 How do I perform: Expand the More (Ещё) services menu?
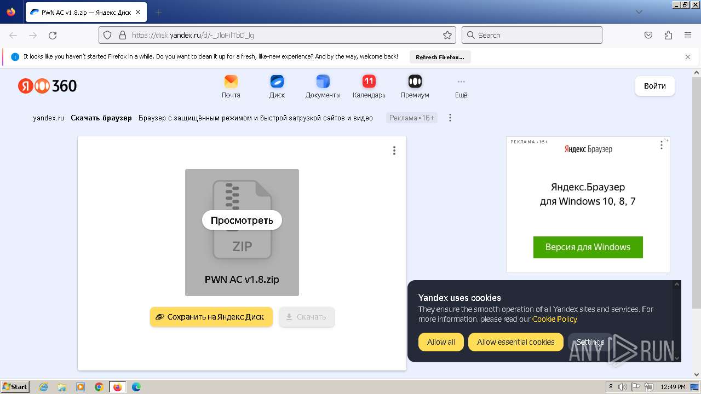click(461, 86)
